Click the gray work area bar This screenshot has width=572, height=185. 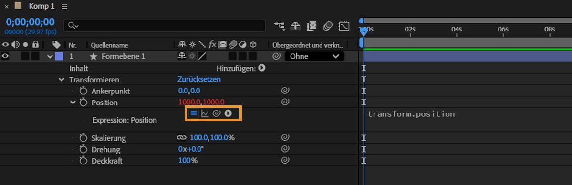pyautogui.click(x=468, y=43)
